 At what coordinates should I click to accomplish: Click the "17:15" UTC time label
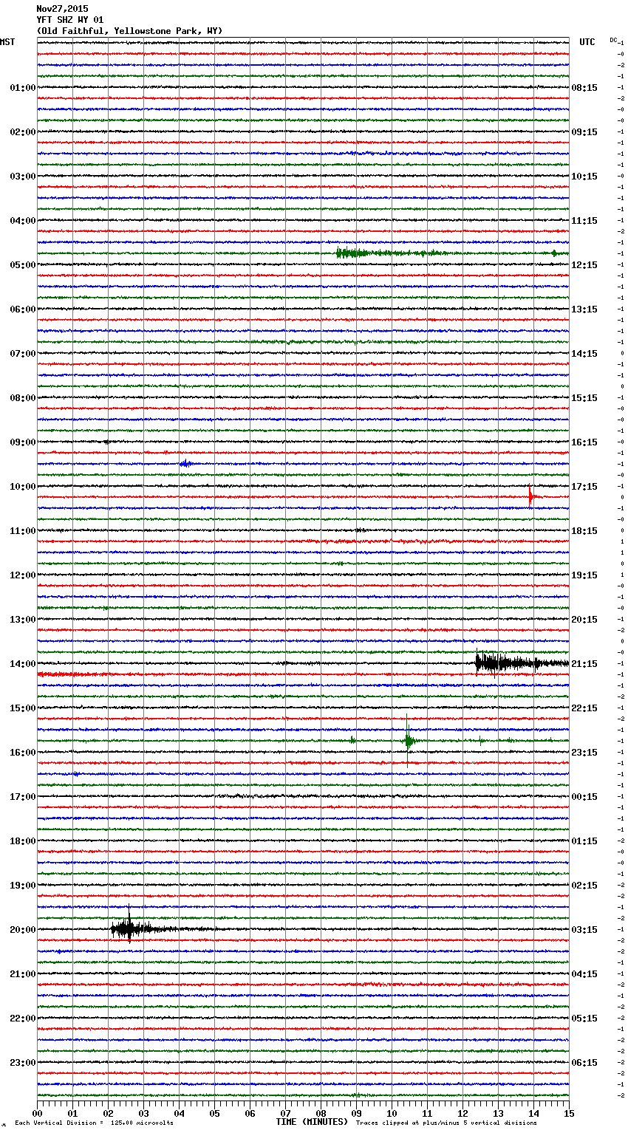(x=584, y=487)
